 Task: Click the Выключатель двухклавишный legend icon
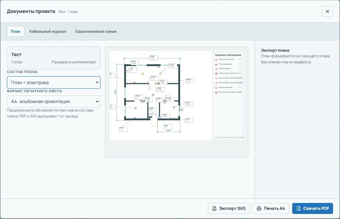(216, 78)
